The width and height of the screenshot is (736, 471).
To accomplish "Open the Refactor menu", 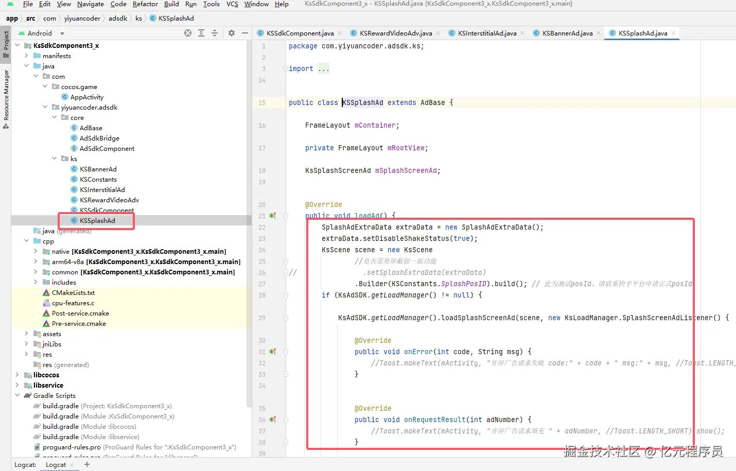I will click(145, 4).
